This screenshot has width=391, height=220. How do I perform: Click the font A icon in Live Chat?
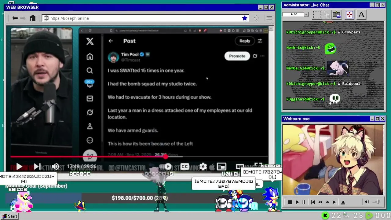[361, 14]
